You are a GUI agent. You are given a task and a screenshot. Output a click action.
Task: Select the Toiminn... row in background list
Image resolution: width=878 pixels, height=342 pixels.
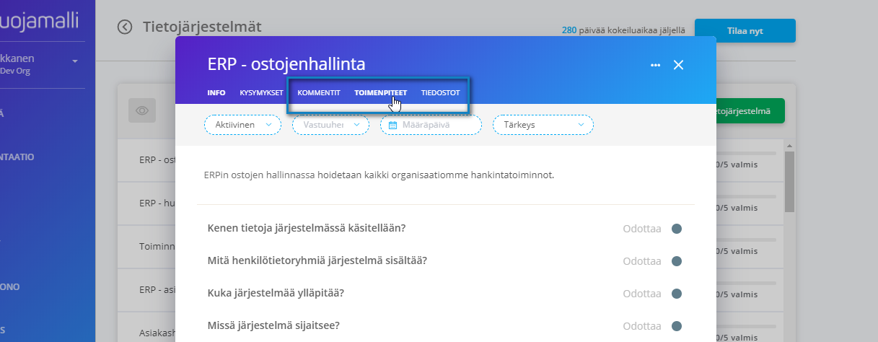pyautogui.click(x=147, y=246)
